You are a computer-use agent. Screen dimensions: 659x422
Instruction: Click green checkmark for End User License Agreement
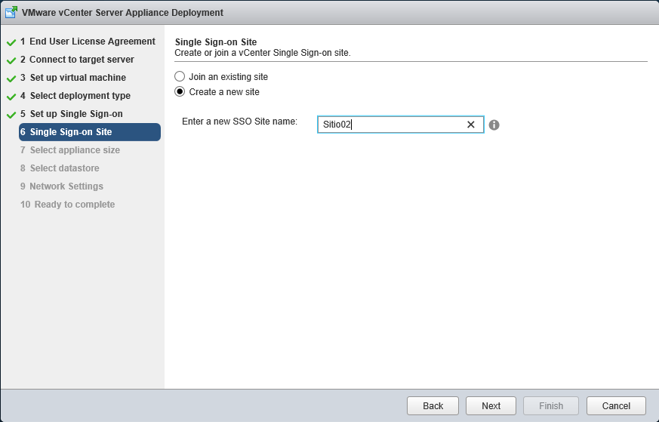coord(11,42)
